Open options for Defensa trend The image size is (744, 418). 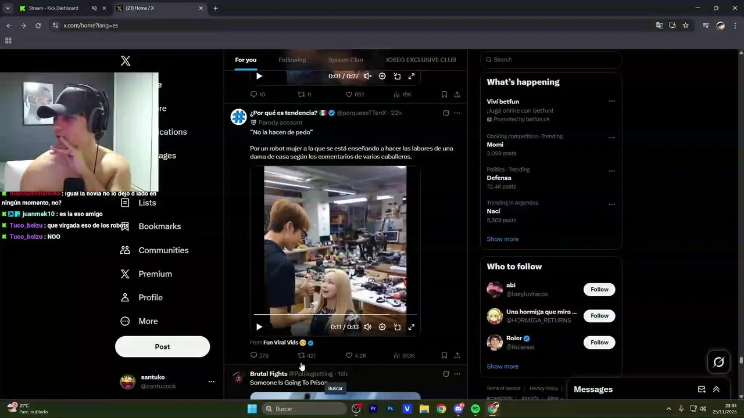[611, 171]
